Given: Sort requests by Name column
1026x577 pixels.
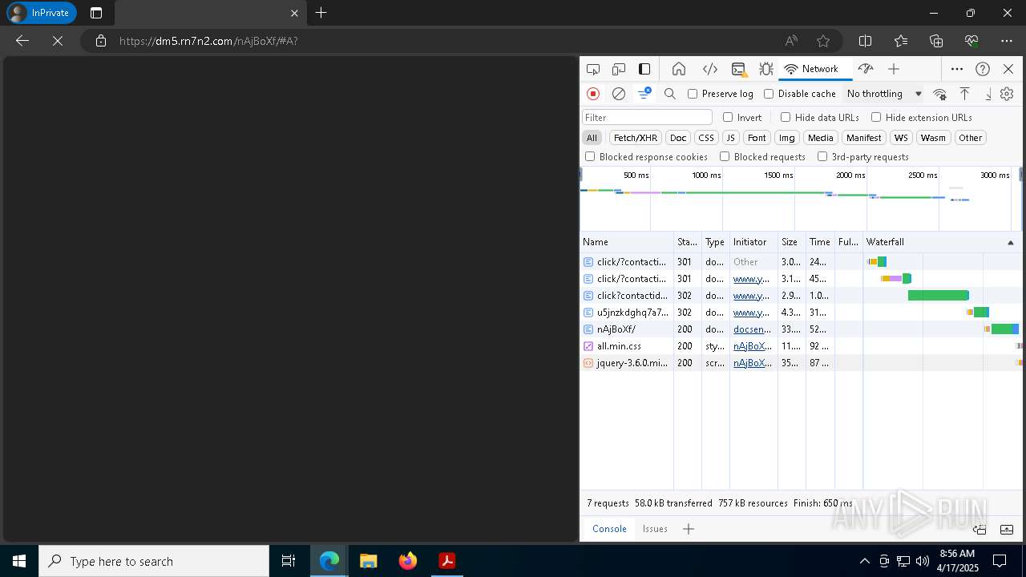Looking at the screenshot, I should (x=627, y=242).
